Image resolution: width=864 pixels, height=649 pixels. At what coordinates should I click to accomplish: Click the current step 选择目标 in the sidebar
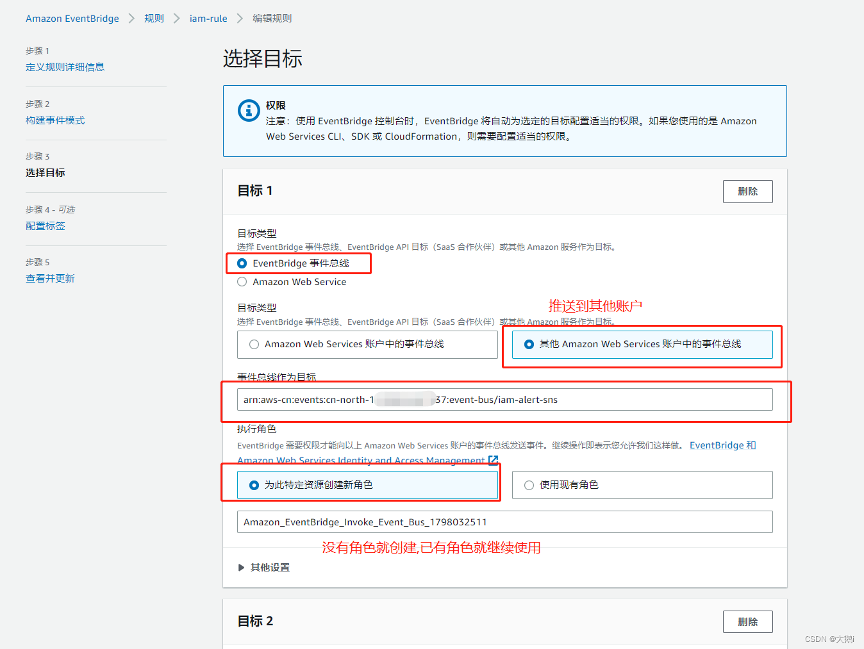(x=46, y=172)
